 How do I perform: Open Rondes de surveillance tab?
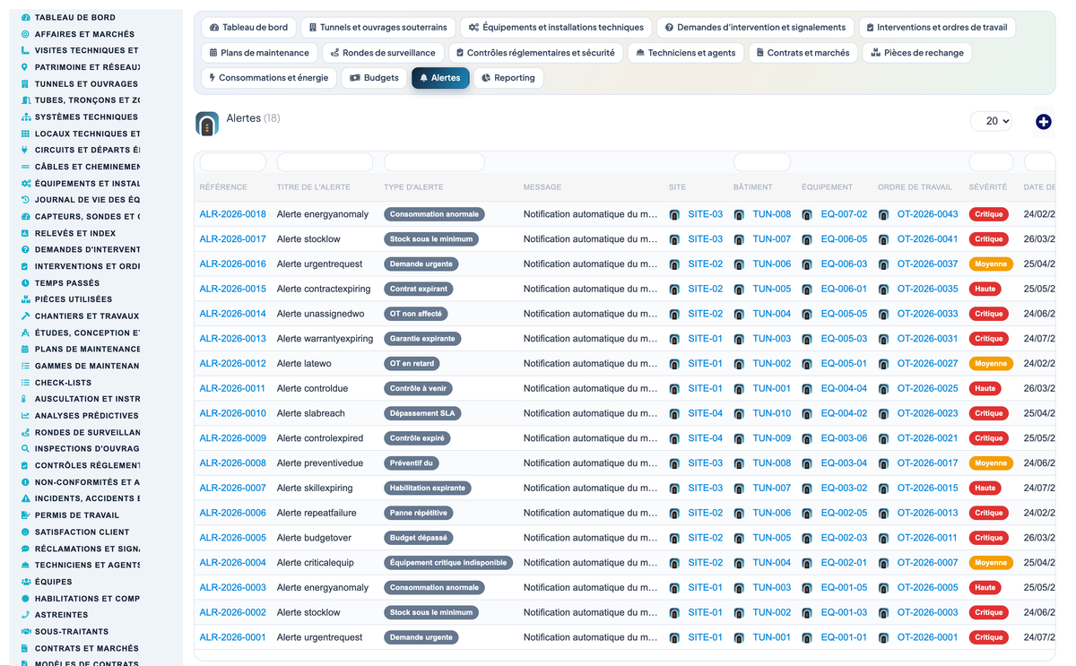pos(383,53)
